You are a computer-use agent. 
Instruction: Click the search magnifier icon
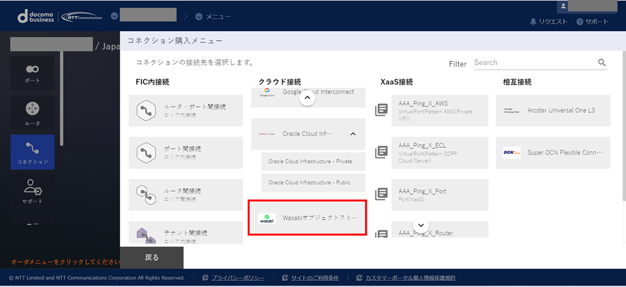coord(602,63)
